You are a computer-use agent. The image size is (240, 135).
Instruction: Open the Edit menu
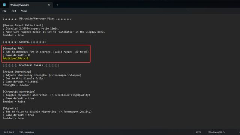pos(13,11)
